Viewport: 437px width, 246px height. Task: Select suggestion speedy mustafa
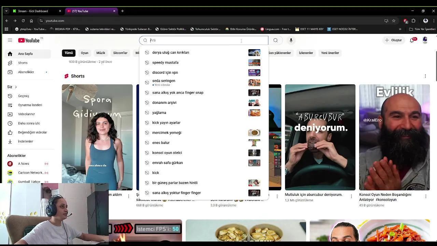point(204,63)
